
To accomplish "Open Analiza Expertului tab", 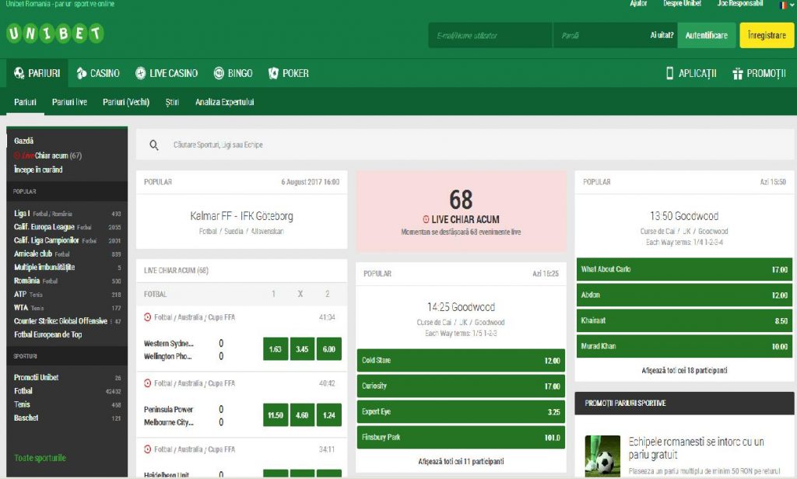I will coord(225,102).
